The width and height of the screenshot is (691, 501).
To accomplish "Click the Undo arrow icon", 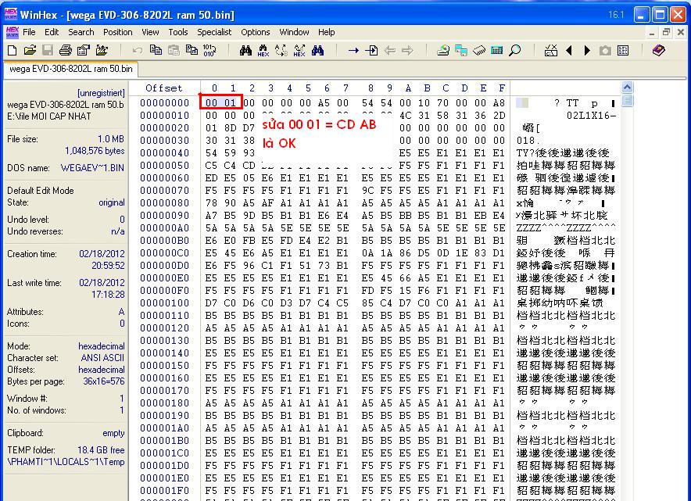I will click(x=138, y=51).
